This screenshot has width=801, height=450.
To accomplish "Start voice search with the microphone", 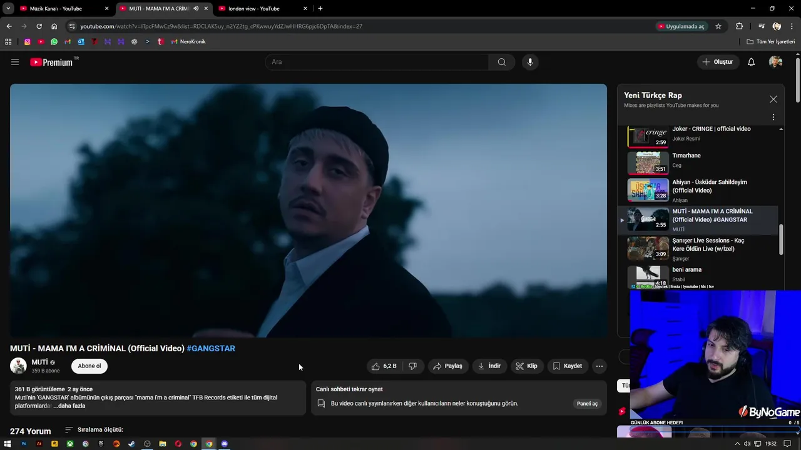I will coord(530,62).
